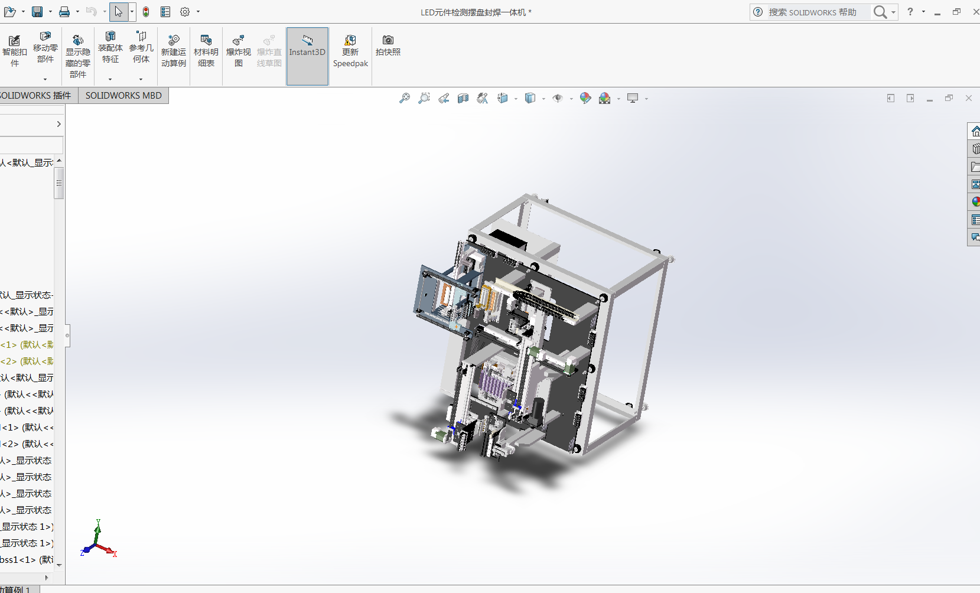Click 更新 Speedpak tool

pyautogui.click(x=350, y=51)
